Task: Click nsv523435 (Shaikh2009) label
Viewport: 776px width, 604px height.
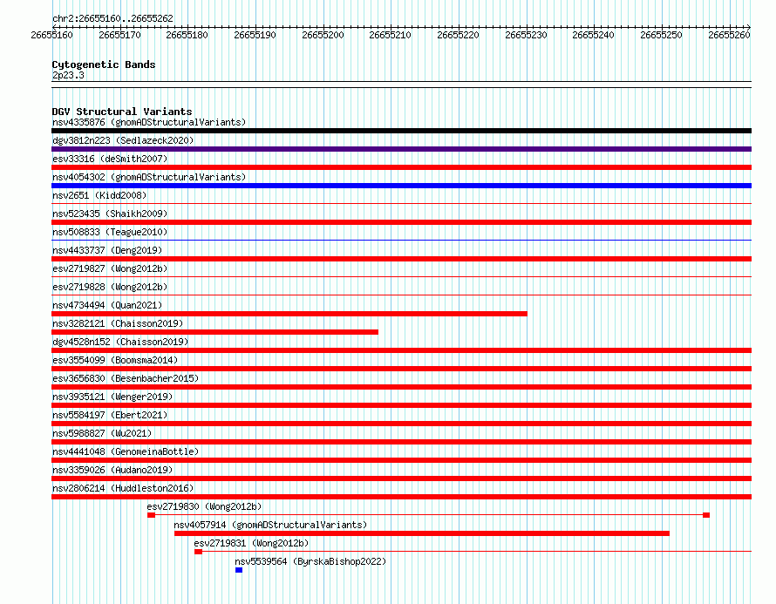Action: 110,214
